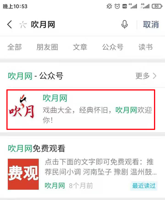The width and height of the screenshot is (165, 200).
Task: Tap the 吹月 calligraphy logo avatar
Action: click(22, 107)
